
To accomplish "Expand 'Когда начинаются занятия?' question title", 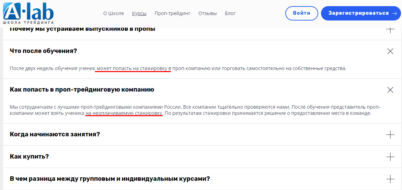I will point(55,134).
